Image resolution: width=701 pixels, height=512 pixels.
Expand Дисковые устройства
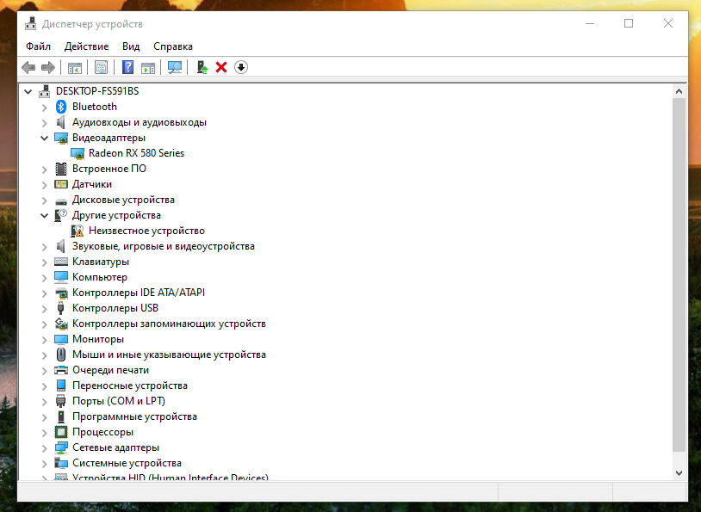tap(44, 200)
